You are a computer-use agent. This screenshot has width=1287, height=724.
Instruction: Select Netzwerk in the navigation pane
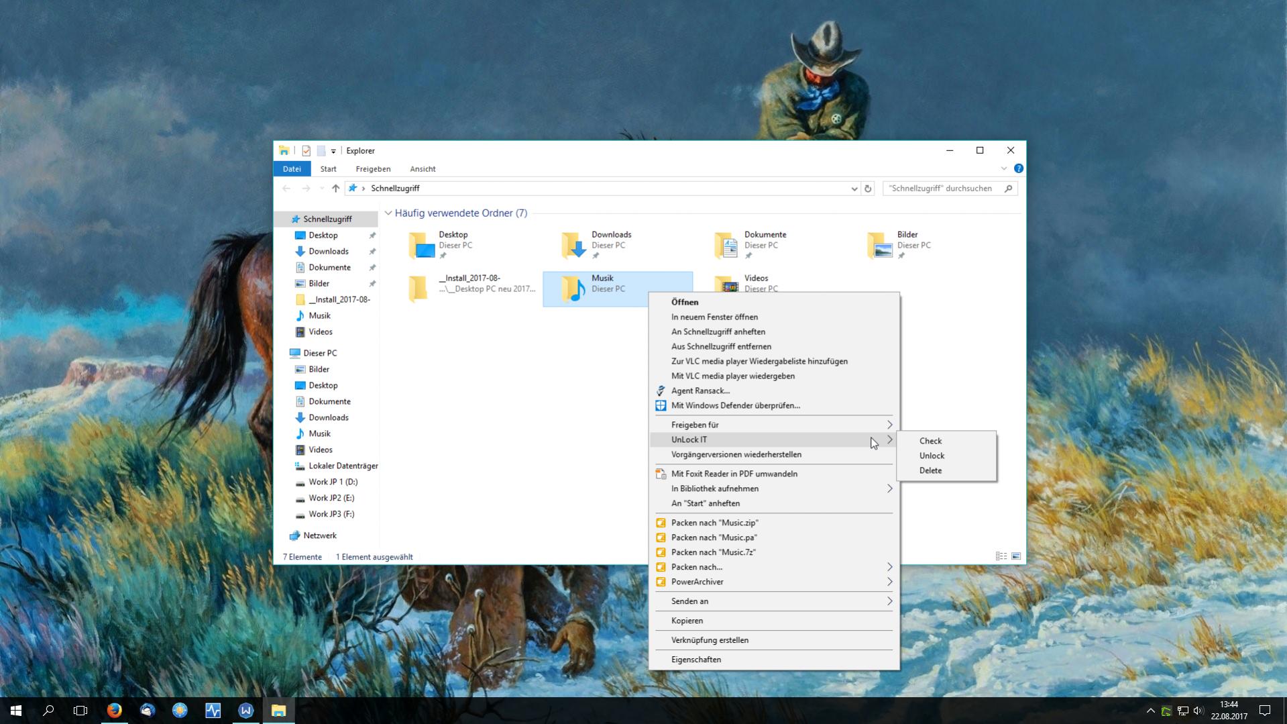(x=320, y=535)
